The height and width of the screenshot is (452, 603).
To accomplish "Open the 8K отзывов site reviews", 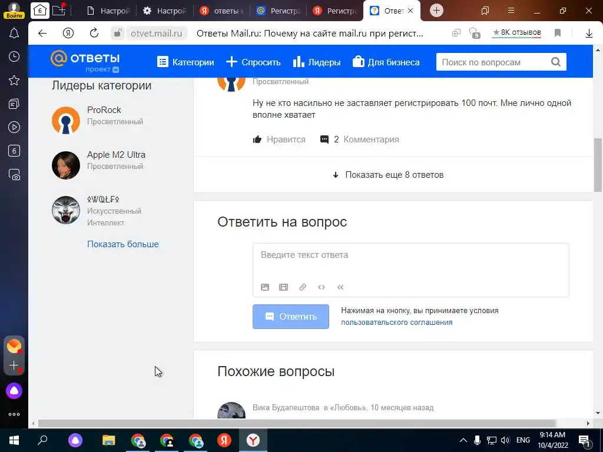I will pyautogui.click(x=517, y=33).
